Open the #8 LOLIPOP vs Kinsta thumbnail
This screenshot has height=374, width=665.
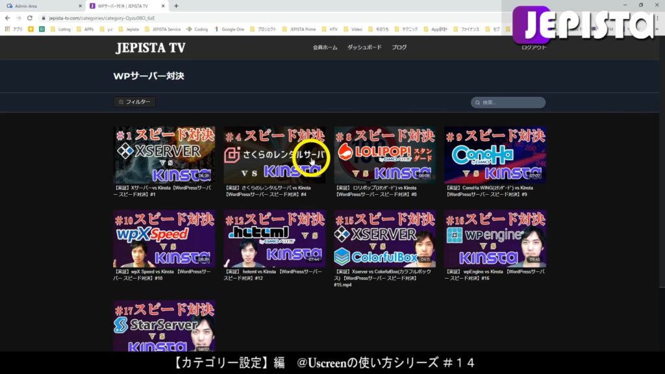coord(384,155)
